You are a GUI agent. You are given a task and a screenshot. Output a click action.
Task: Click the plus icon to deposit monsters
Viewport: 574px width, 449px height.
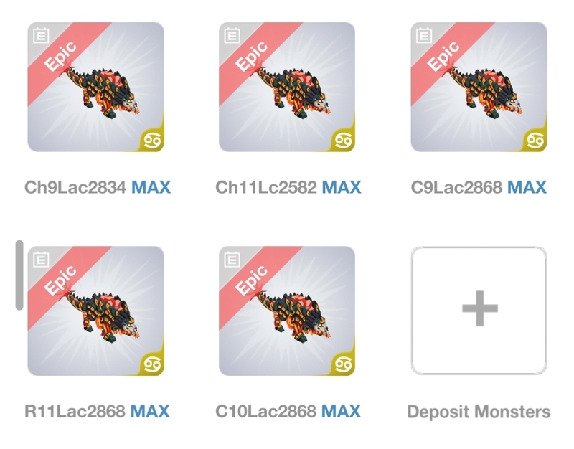coord(479,308)
